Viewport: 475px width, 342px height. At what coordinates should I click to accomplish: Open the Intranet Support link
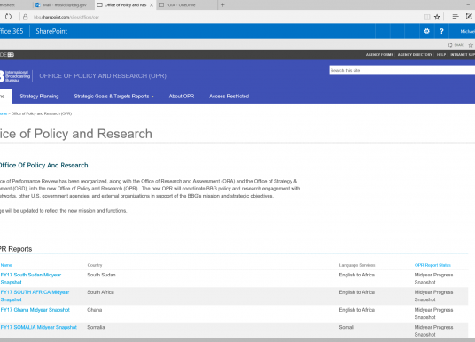(x=463, y=55)
